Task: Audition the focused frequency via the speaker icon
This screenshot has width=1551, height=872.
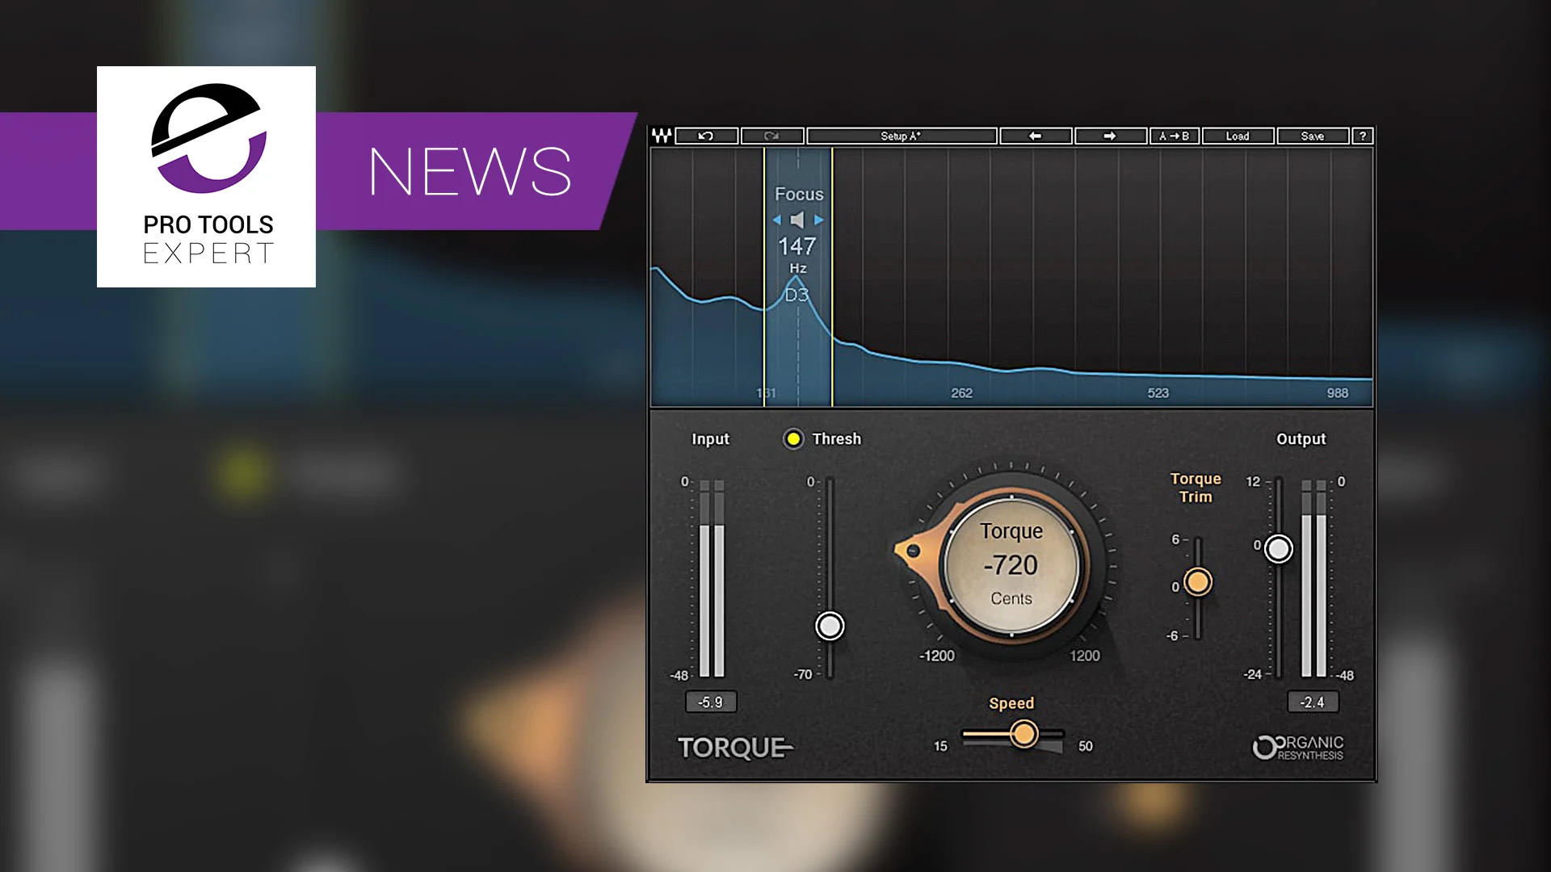Action: coord(797,218)
